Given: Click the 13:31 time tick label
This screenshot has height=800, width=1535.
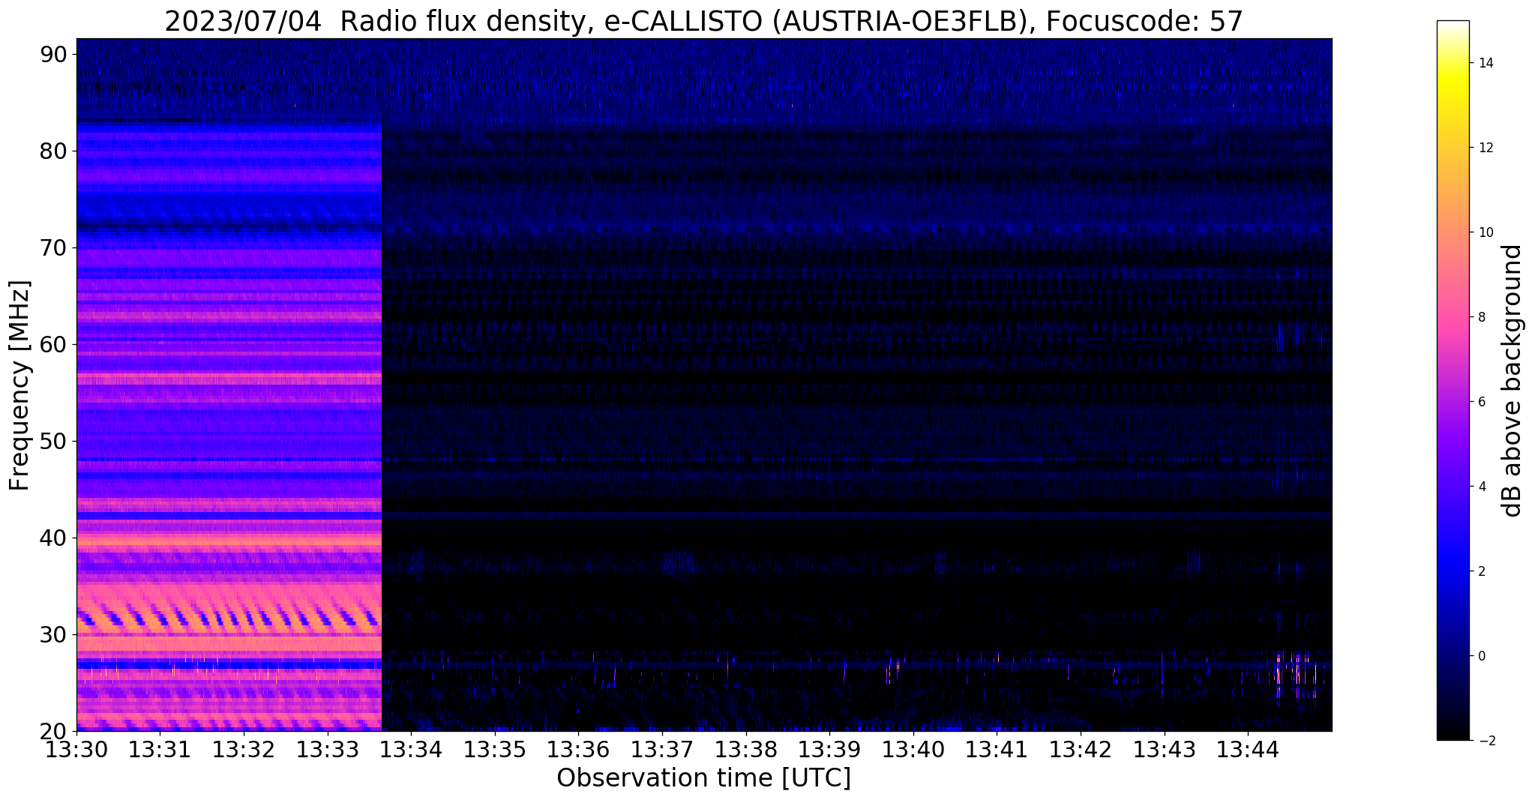Looking at the screenshot, I should point(160,749).
